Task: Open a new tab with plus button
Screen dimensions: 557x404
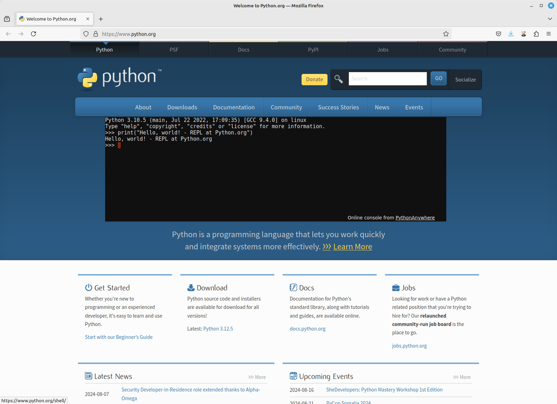Action: pos(101,19)
